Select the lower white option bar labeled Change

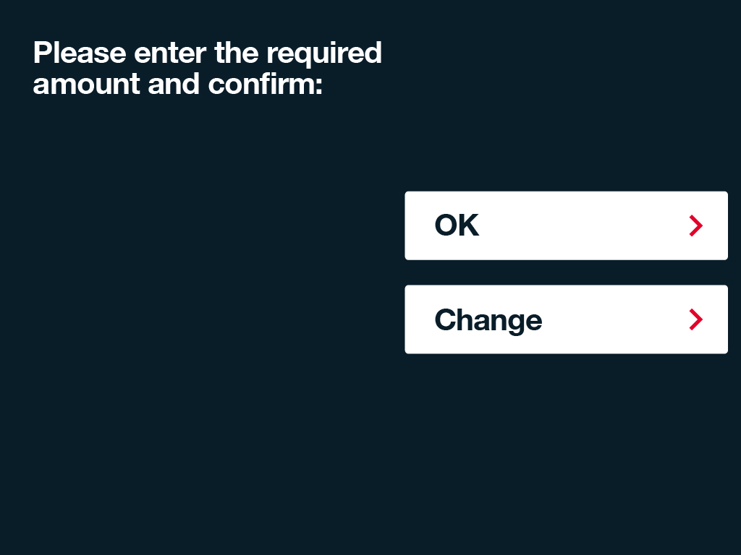pyautogui.click(x=566, y=319)
